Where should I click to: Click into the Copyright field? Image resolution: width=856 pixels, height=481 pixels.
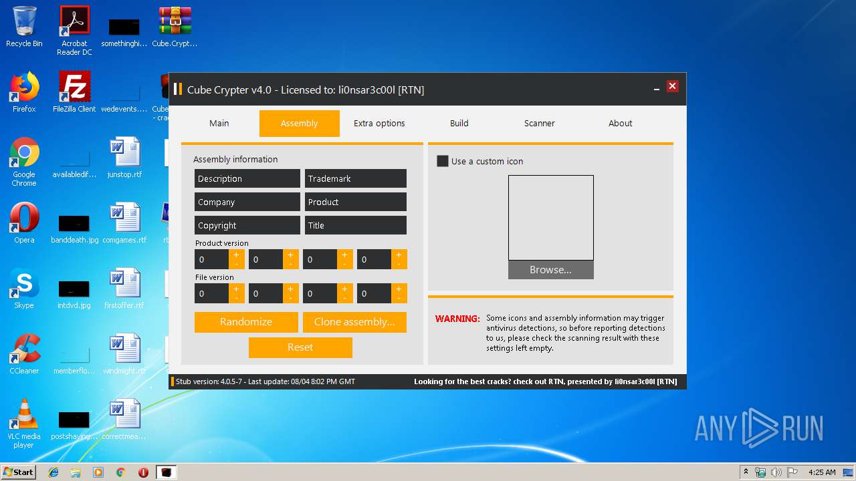(247, 225)
